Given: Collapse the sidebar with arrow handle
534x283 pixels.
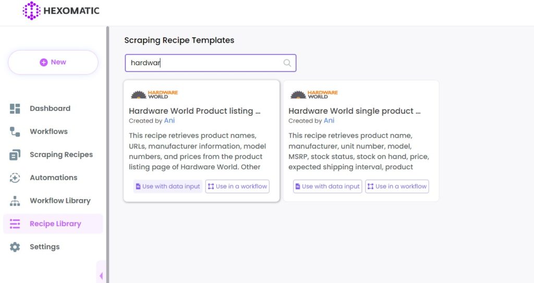Looking at the screenshot, I should [101, 276].
